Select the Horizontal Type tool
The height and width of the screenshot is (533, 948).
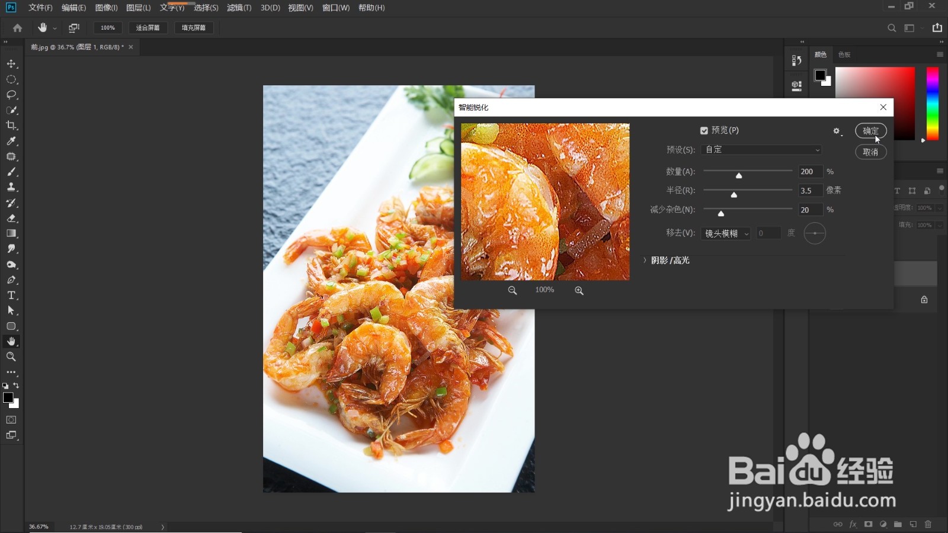pos(11,295)
